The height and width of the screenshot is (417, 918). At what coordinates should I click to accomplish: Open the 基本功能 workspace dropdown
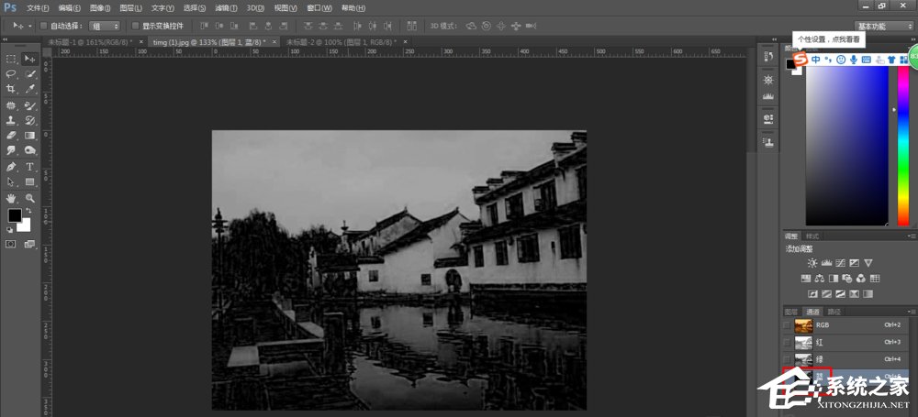(882, 26)
